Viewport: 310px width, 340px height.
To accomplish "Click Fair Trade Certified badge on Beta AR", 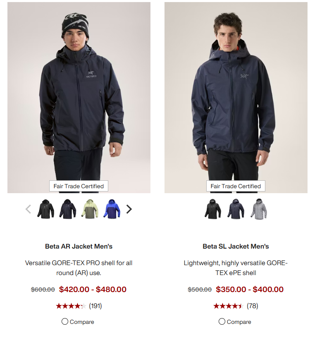I will pos(79,186).
